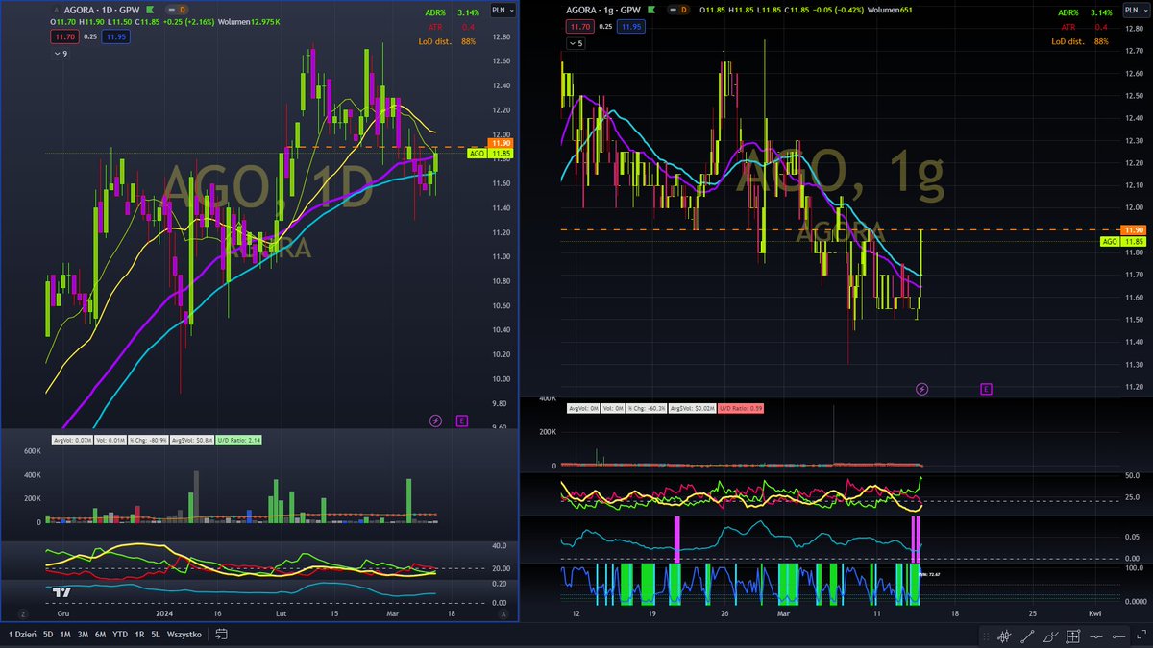Screen dimensions: 1153x648
Task: Click the hide-indicators candlestick icon in the drawing toolbar
Action: tap(1004, 636)
